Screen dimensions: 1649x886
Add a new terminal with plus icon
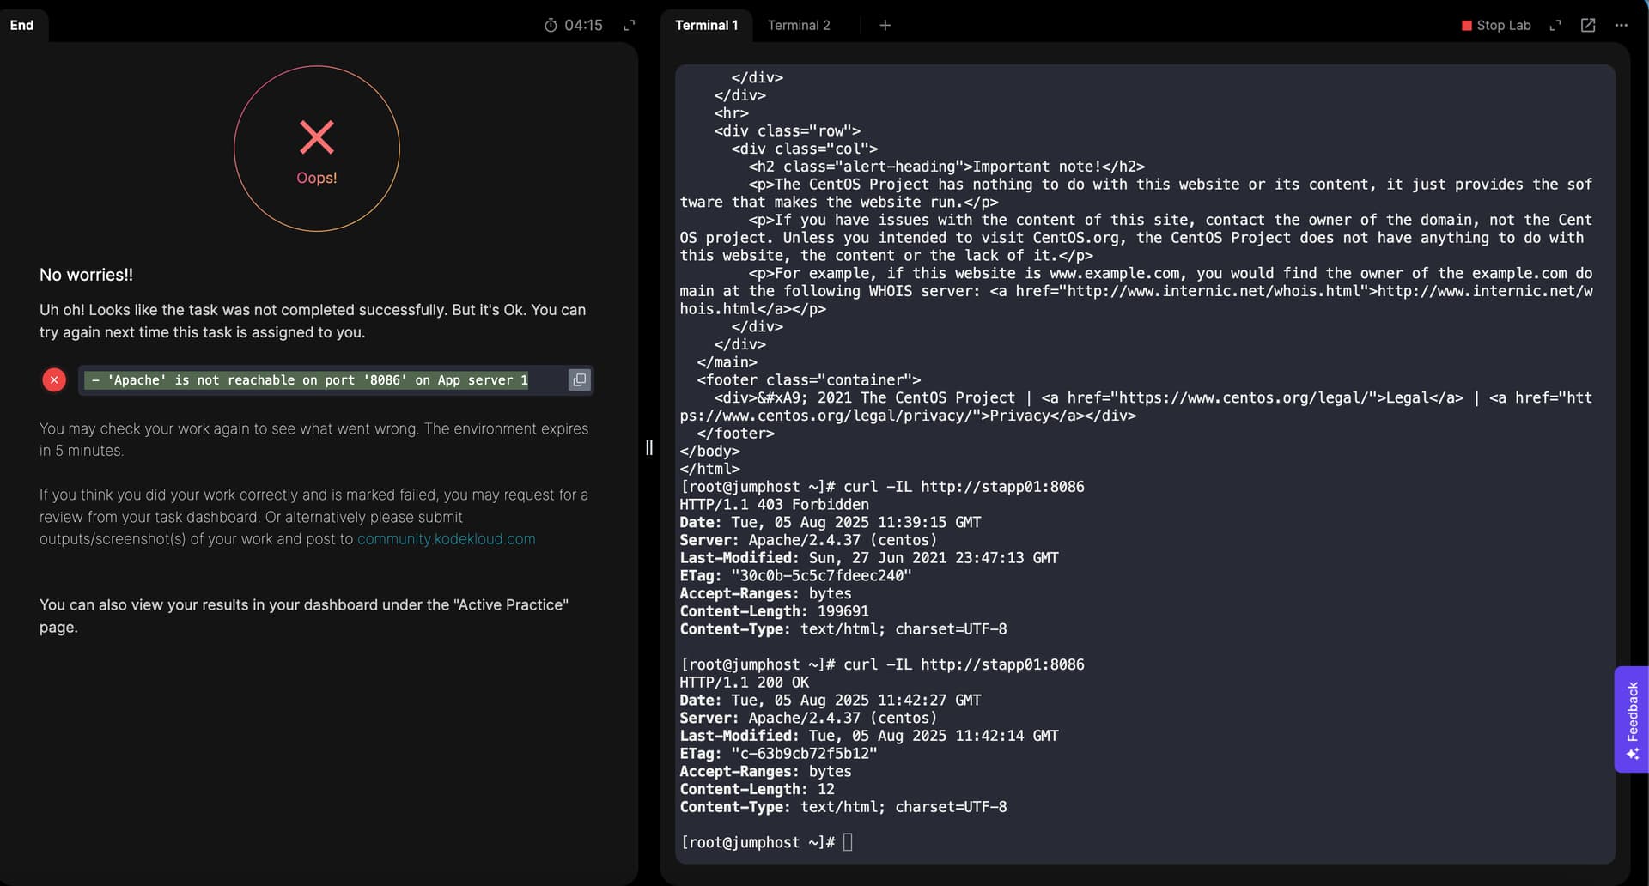[x=885, y=26]
